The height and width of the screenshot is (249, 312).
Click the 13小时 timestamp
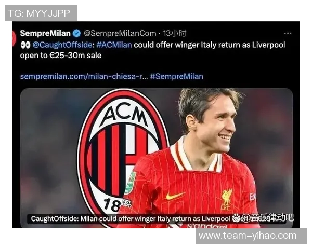(x=175, y=33)
